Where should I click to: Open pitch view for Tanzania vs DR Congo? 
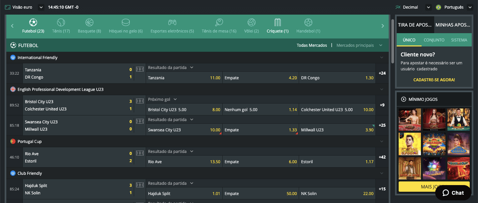click(140, 69)
